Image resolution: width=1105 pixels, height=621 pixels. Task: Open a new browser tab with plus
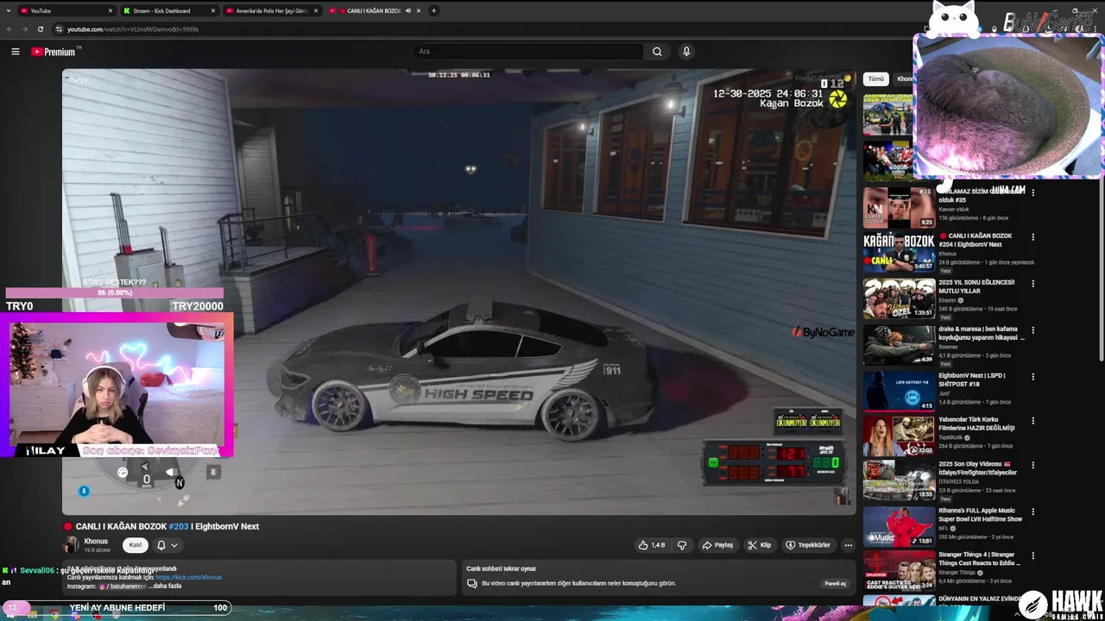click(x=433, y=10)
